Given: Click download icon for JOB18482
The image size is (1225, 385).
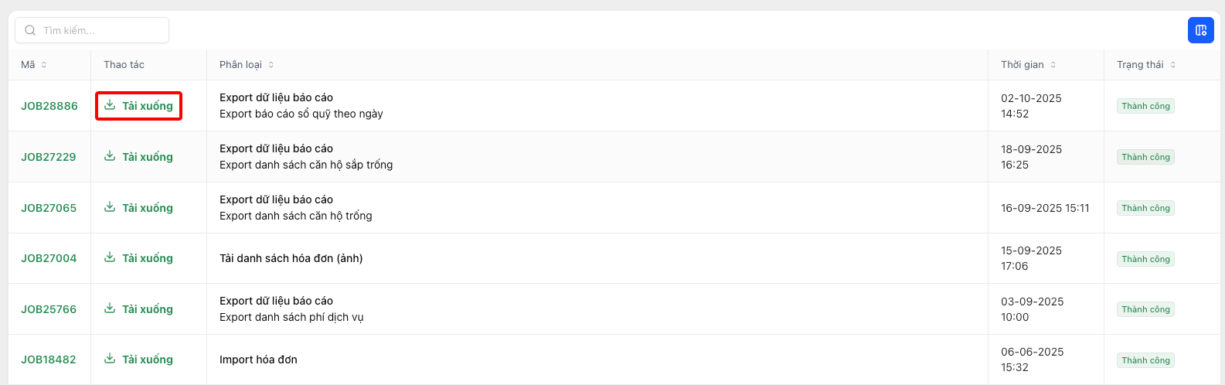Looking at the screenshot, I should 110,359.
